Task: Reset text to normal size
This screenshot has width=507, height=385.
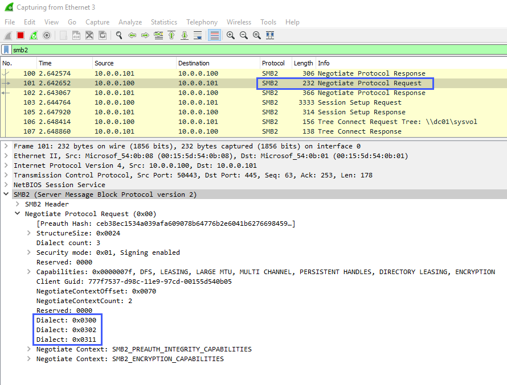Action: pyautogui.click(x=257, y=35)
